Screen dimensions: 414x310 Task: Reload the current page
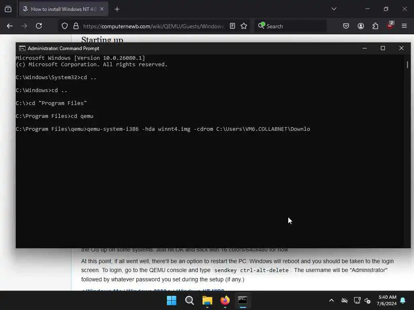[39, 26]
